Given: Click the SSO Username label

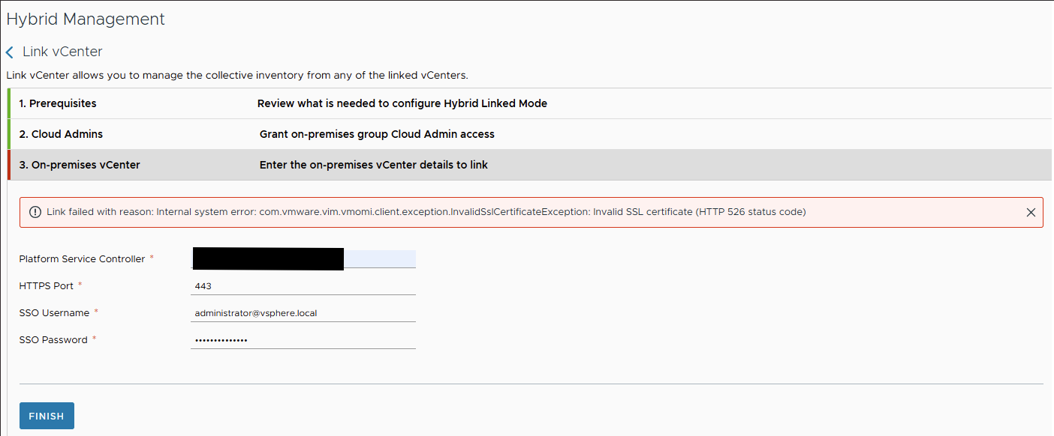Looking at the screenshot, I should 54,313.
